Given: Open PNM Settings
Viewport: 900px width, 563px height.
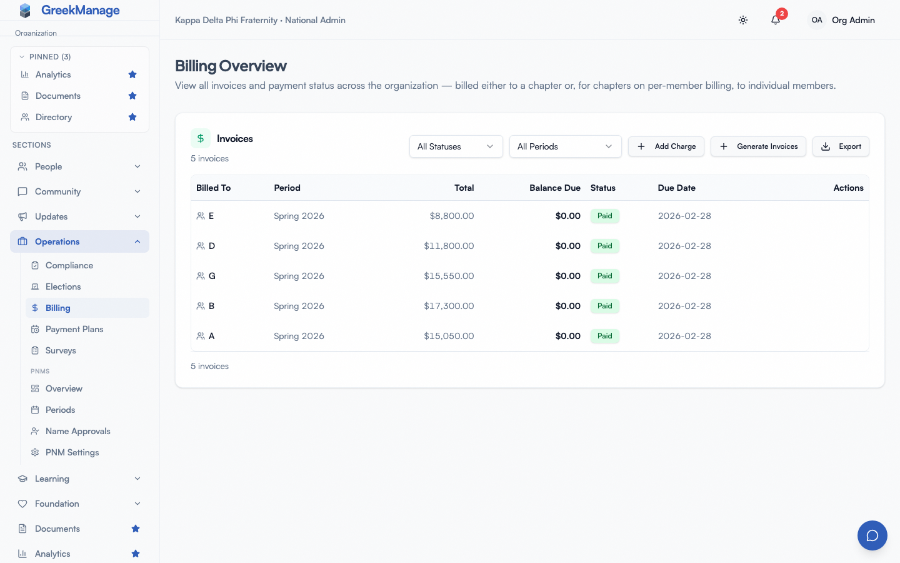Looking at the screenshot, I should (x=87, y=452).
